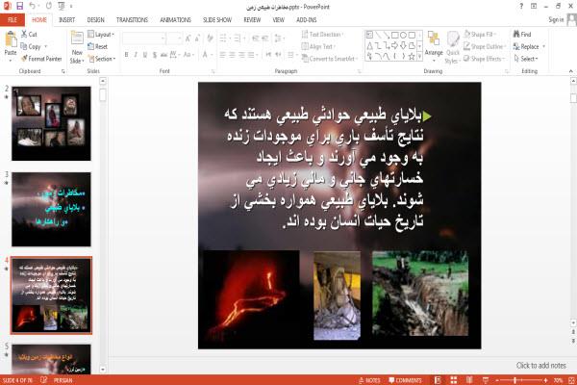Toggle Bold formatting

coord(126,55)
